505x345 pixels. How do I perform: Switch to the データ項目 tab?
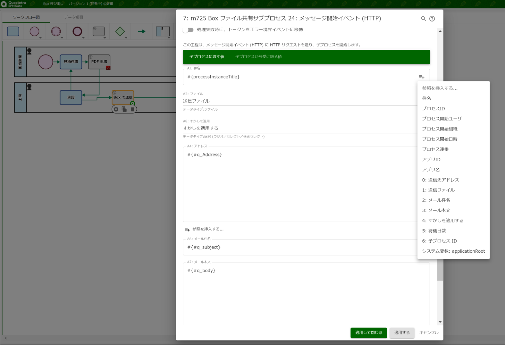[x=74, y=17]
